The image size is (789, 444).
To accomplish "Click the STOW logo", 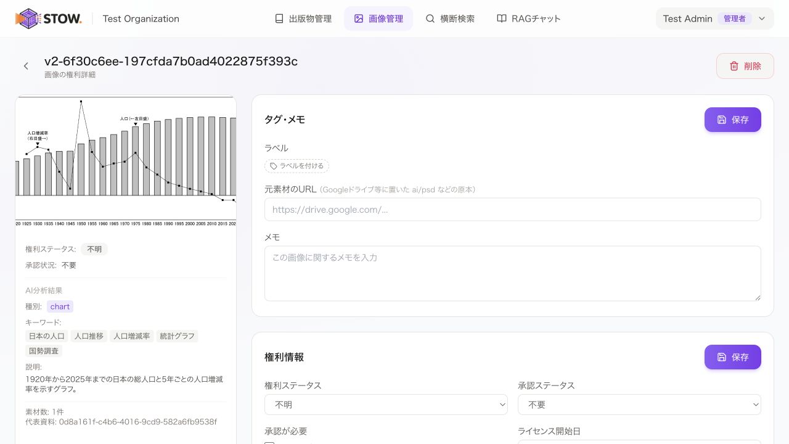I will (x=49, y=18).
